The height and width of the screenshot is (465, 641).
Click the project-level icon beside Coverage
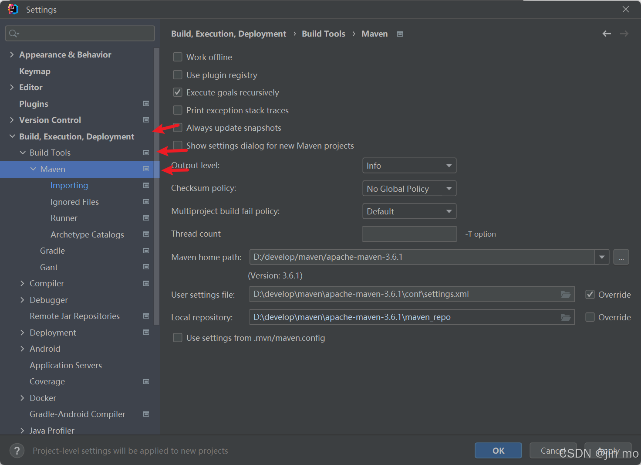pos(146,381)
